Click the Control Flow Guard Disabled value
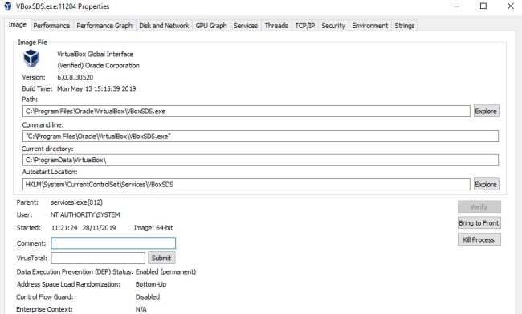Image resolution: width=522 pixels, height=314 pixels. click(148, 297)
